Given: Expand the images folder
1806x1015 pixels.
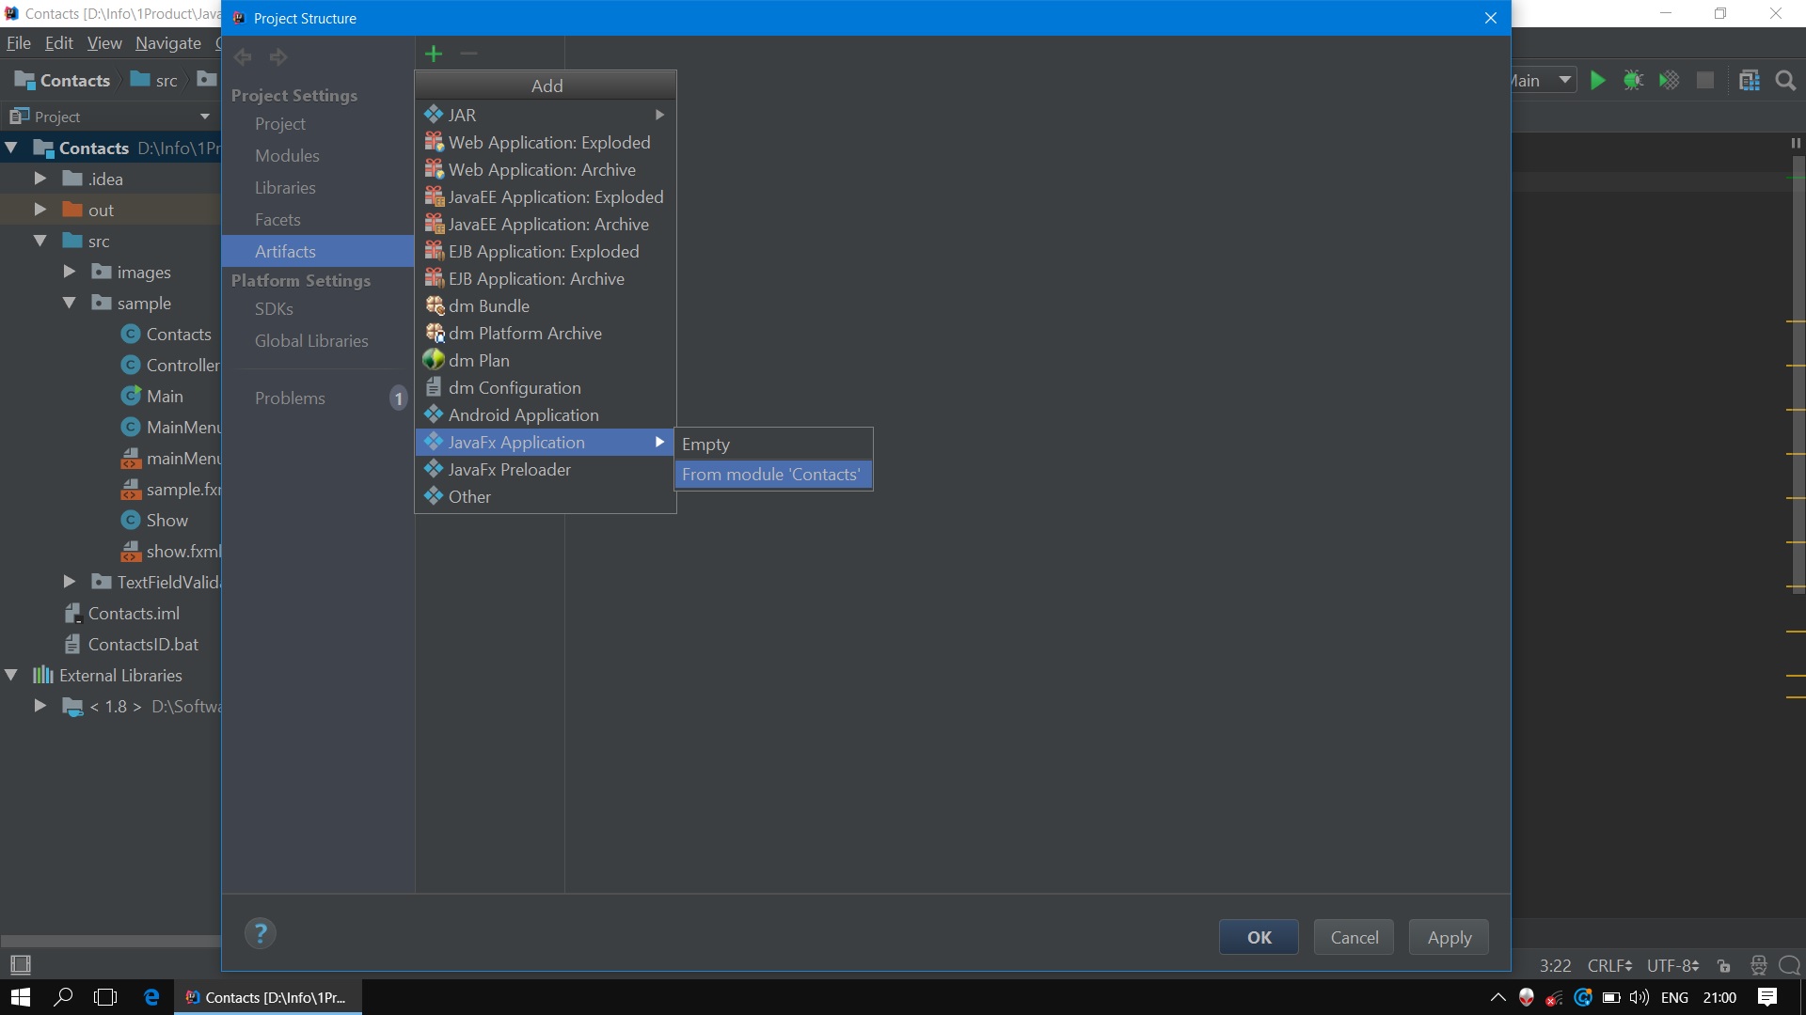Looking at the screenshot, I should pyautogui.click(x=70, y=272).
